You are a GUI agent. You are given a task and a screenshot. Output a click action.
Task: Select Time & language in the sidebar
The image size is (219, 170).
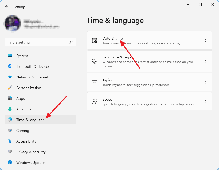[x=30, y=120]
